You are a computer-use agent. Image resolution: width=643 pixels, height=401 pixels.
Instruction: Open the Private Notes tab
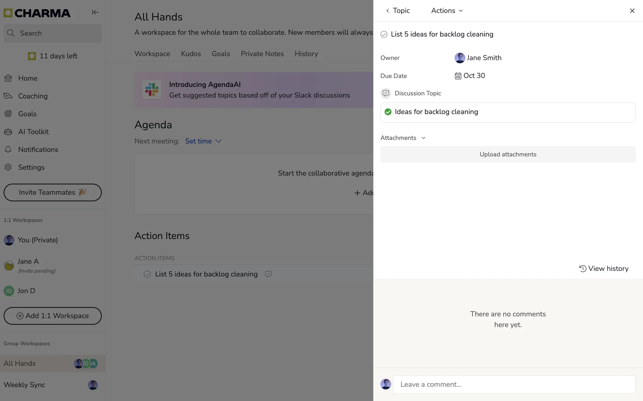[262, 54]
